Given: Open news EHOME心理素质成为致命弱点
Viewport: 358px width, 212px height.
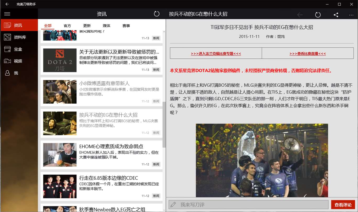Looking at the screenshot, I should pos(102,155).
